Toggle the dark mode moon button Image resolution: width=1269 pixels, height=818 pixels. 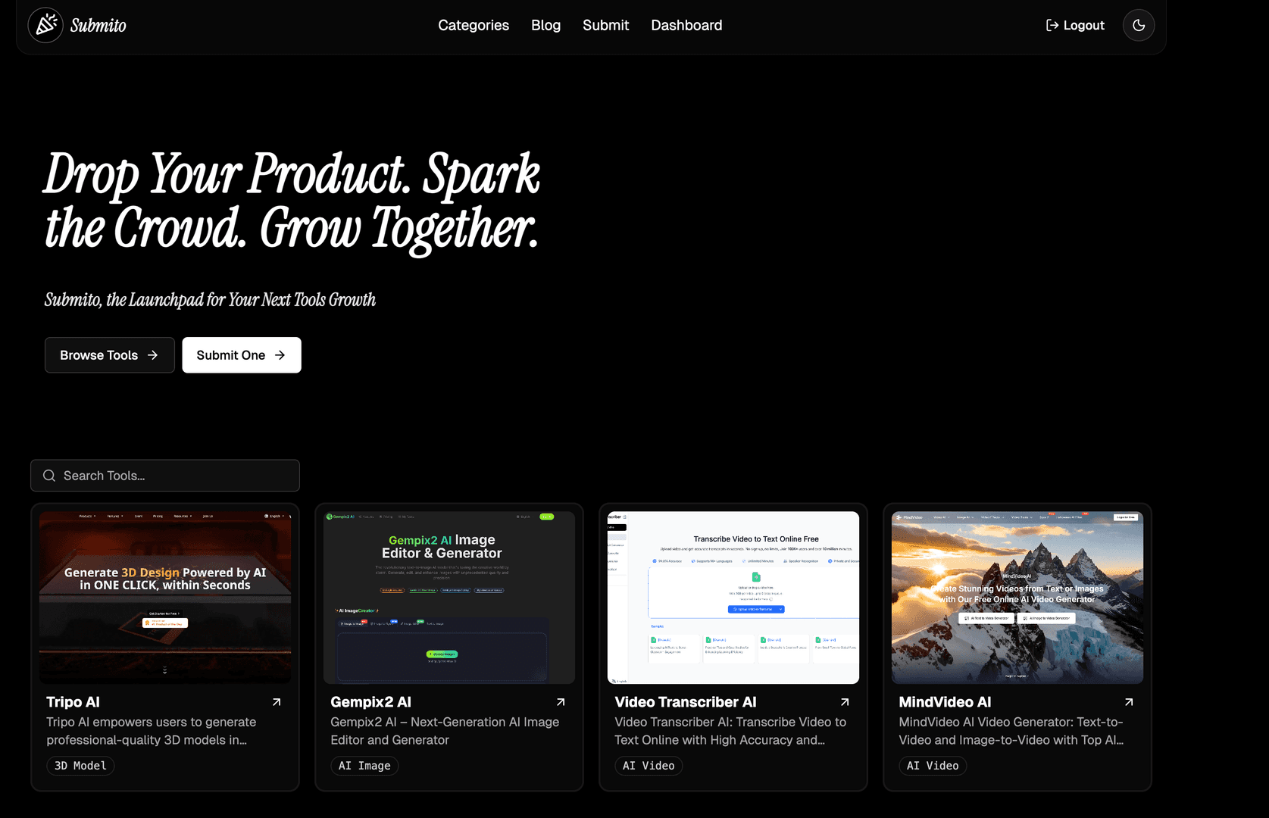pyautogui.click(x=1138, y=25)
